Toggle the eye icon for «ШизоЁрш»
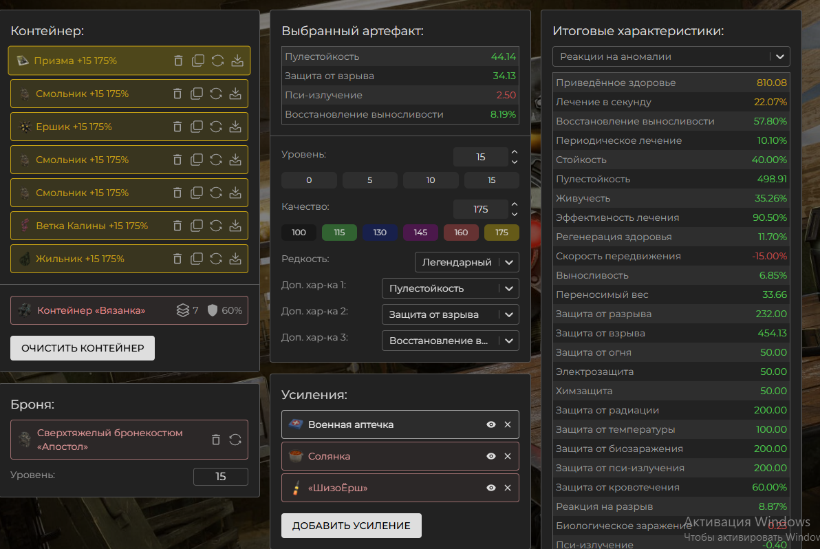Screen dimensions: 820x549 pyautogui.click(x=491, y=488)
